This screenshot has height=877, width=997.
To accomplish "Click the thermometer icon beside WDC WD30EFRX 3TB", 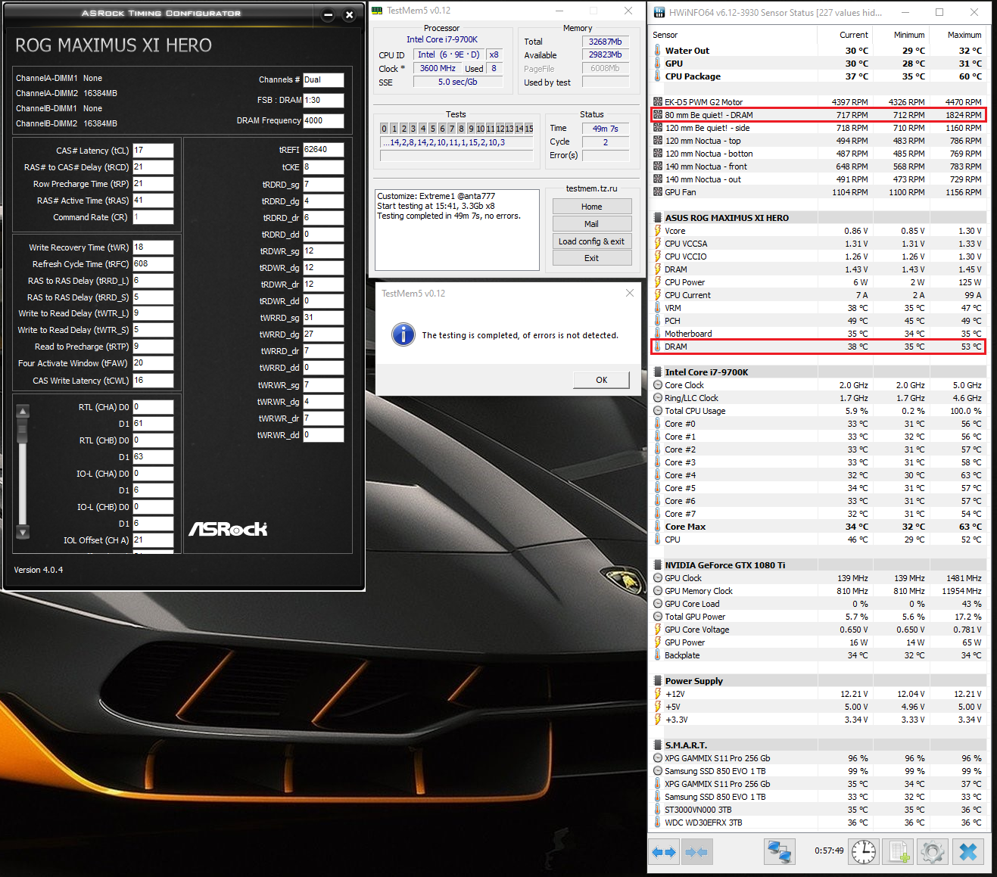I will click(x=658, y=823).
